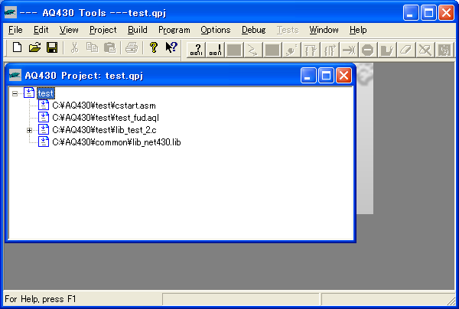This screenshot has height=309, width=459.
Task: Open the Edit menu
Action: 41,30
